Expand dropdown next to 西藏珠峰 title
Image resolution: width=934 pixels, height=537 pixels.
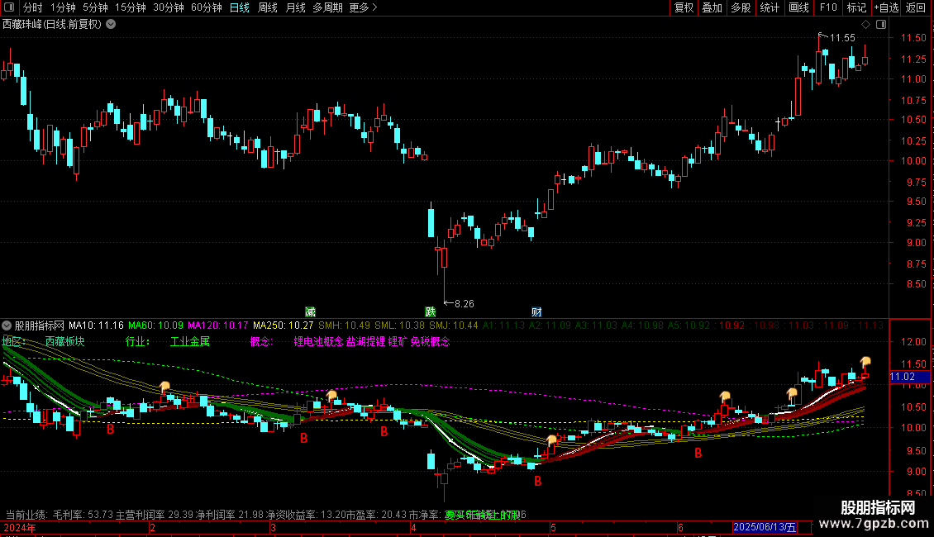(111, 25)
